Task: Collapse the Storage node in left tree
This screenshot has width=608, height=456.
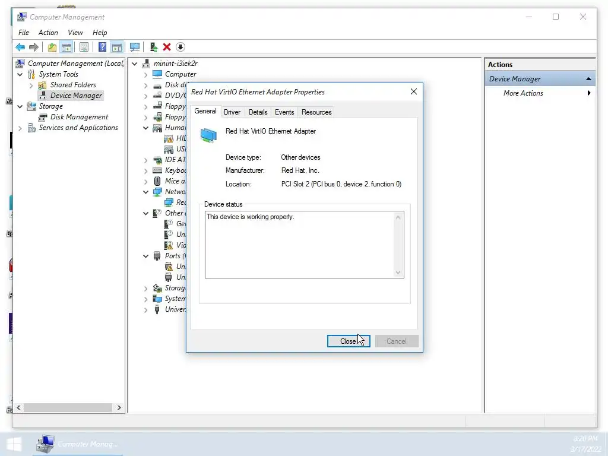Action: [20, 107]
